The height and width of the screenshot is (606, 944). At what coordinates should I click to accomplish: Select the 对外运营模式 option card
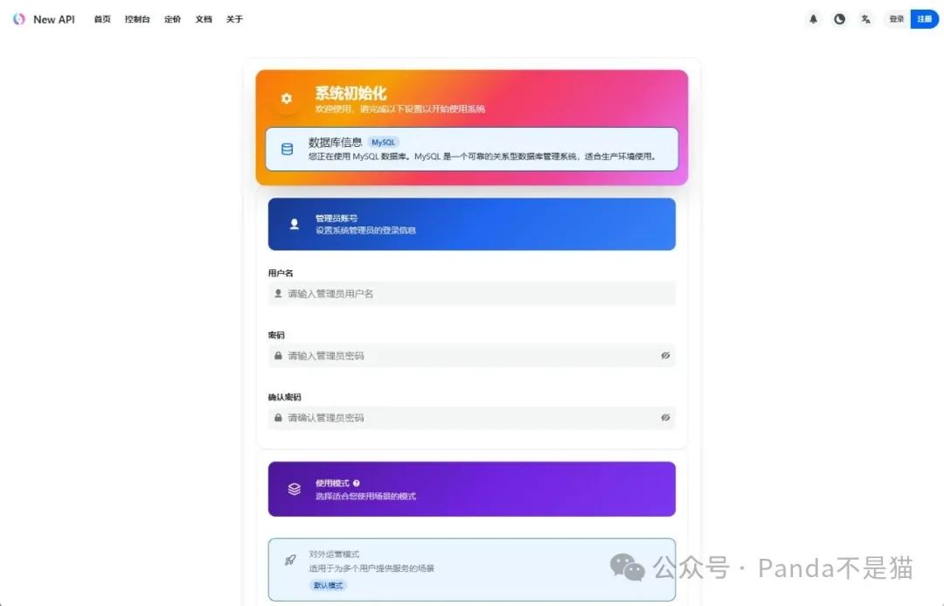pyautogui.click(x=472, y=568)
